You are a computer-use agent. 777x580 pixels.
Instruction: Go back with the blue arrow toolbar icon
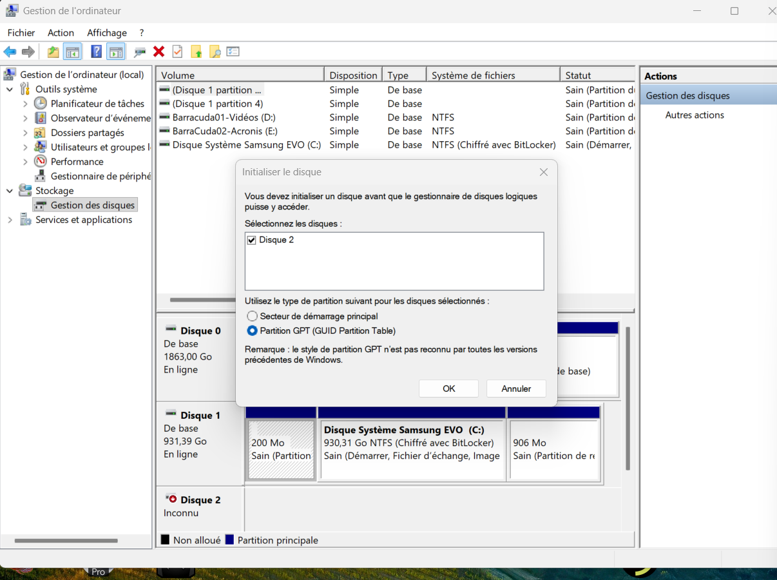[x=10, y=52]
